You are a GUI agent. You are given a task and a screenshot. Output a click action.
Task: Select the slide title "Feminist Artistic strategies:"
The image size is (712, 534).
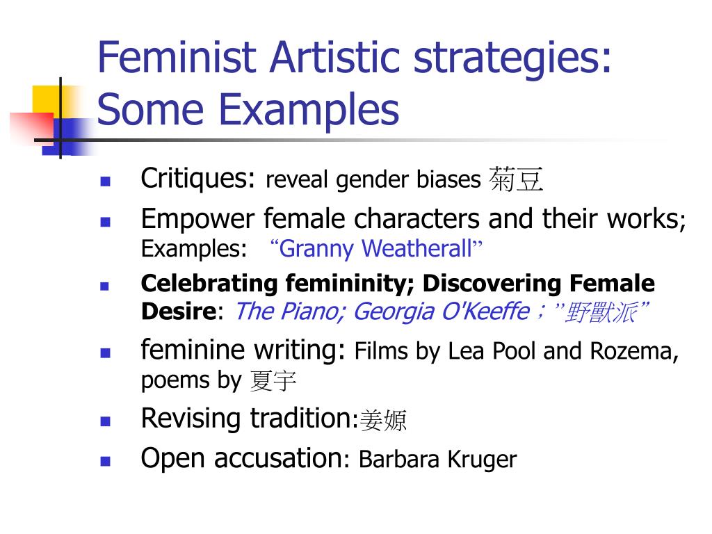pos(355,57)
